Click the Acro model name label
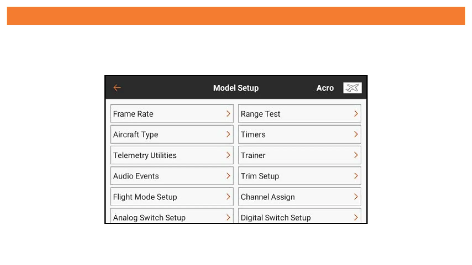 point(325,88)
